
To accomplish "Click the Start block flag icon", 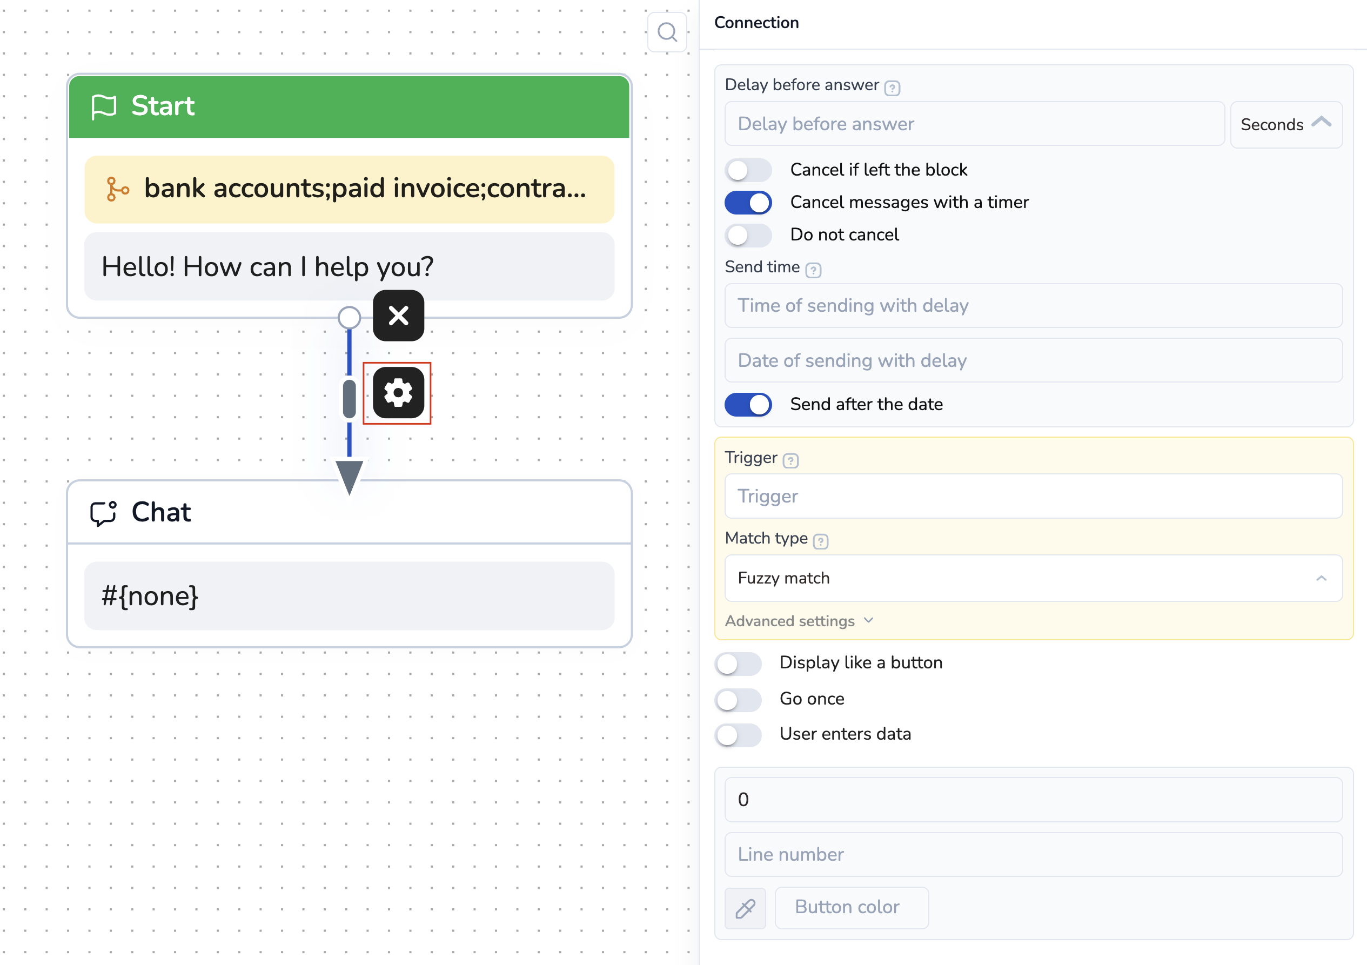I will point(104,107).
